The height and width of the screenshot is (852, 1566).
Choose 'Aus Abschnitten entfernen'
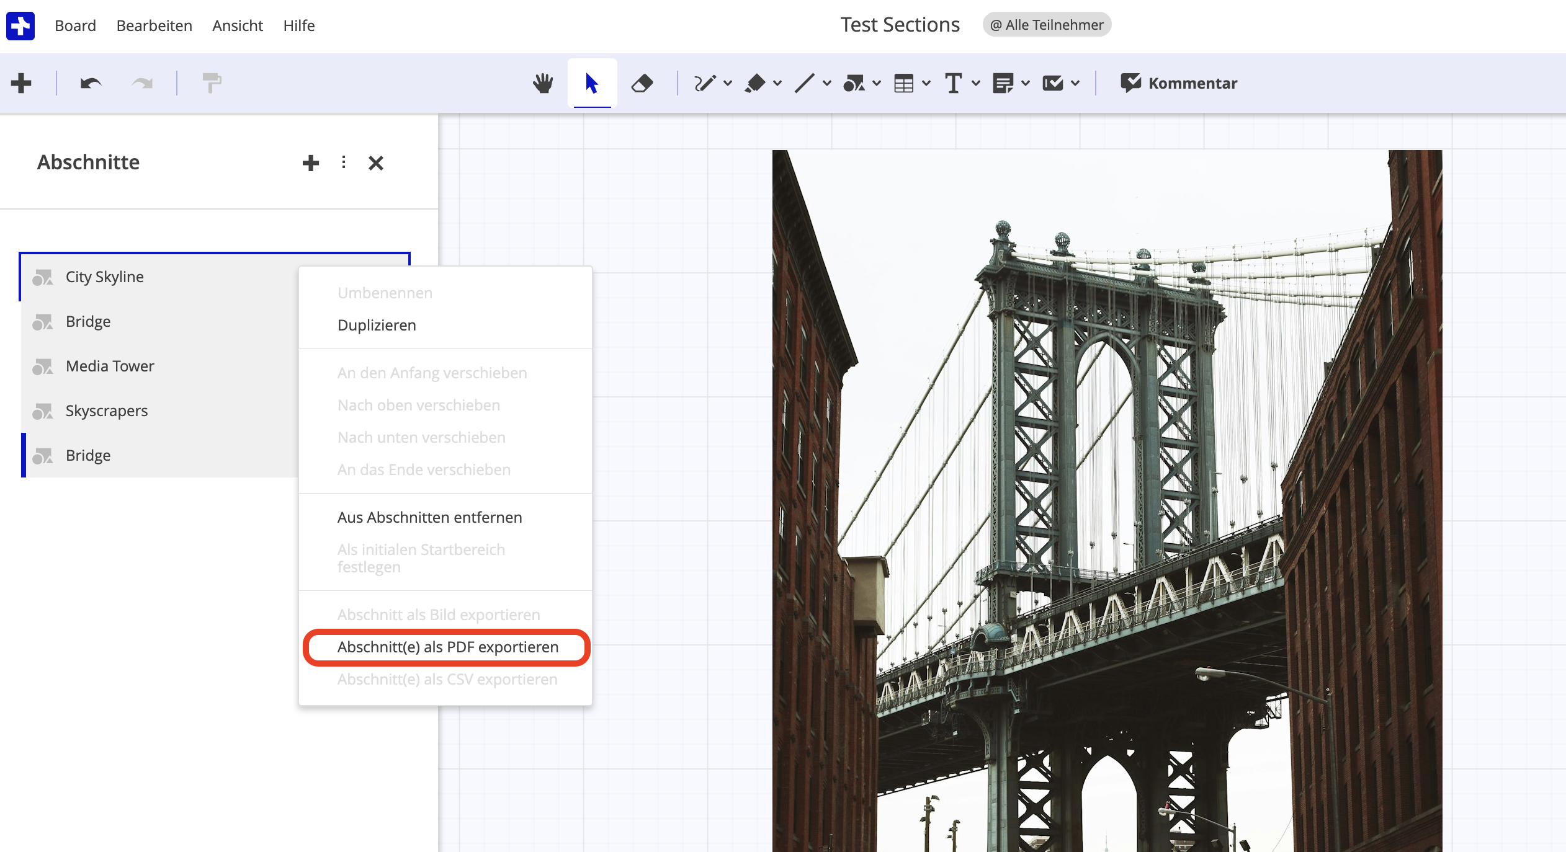(x=430, y=517)
